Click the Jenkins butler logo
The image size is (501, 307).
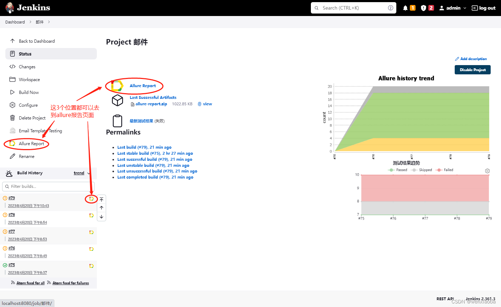pyautogui.click(x=10, y=7)
